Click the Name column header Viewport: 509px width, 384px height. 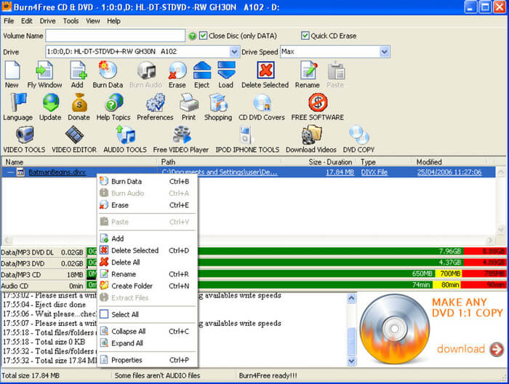(79, 161)
